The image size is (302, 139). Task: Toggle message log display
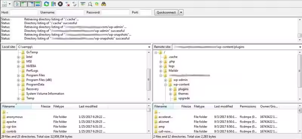pyautogui.click(x=17, y=4)
